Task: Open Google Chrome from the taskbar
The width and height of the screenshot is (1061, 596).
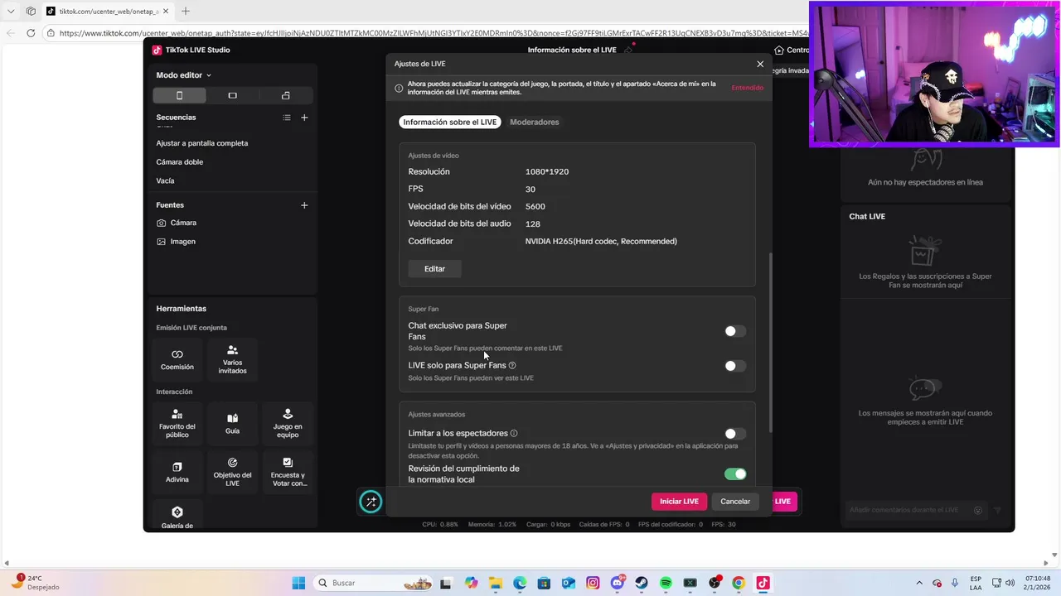Action: (739, 583)
